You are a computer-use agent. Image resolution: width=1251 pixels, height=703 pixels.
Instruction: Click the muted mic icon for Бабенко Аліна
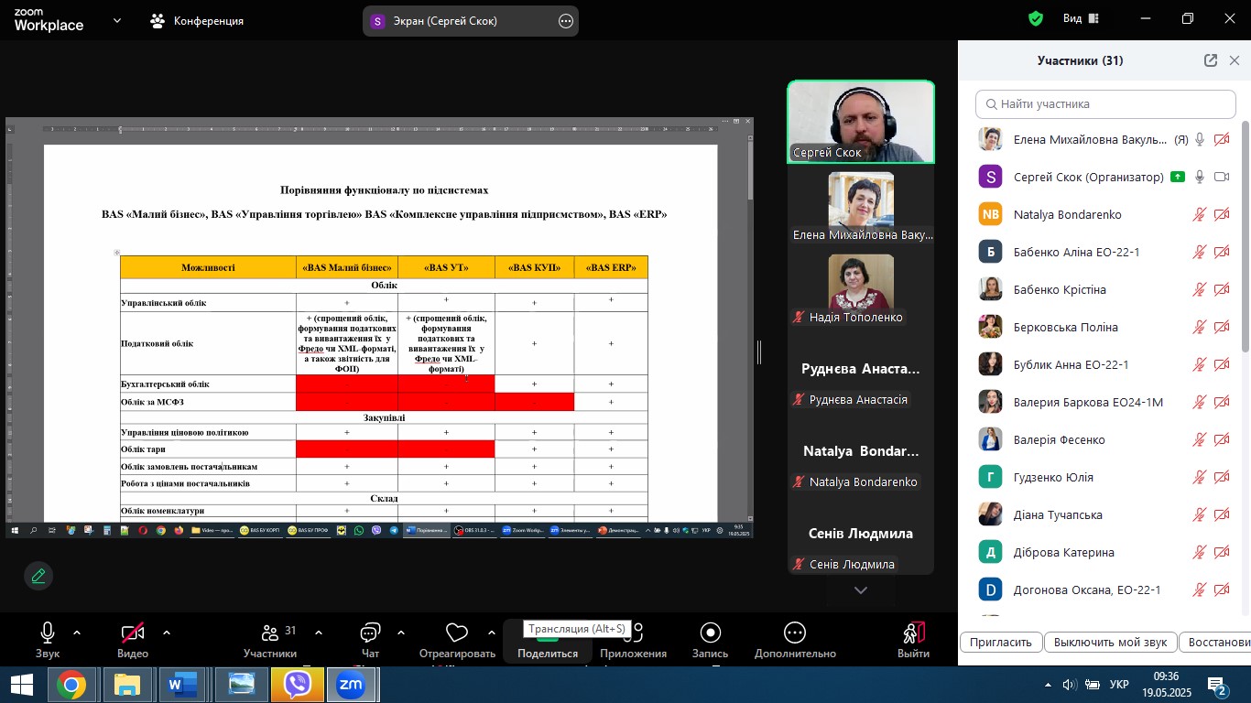tap(1200, 253)
